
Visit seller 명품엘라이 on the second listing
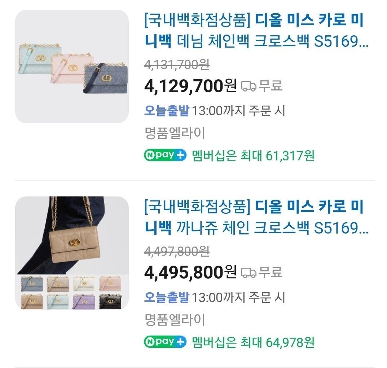[x=175, y=320]
